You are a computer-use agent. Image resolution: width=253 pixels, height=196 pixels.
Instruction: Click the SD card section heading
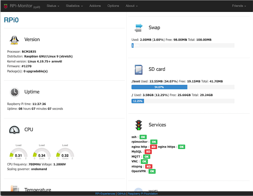(x=157, y=69)
